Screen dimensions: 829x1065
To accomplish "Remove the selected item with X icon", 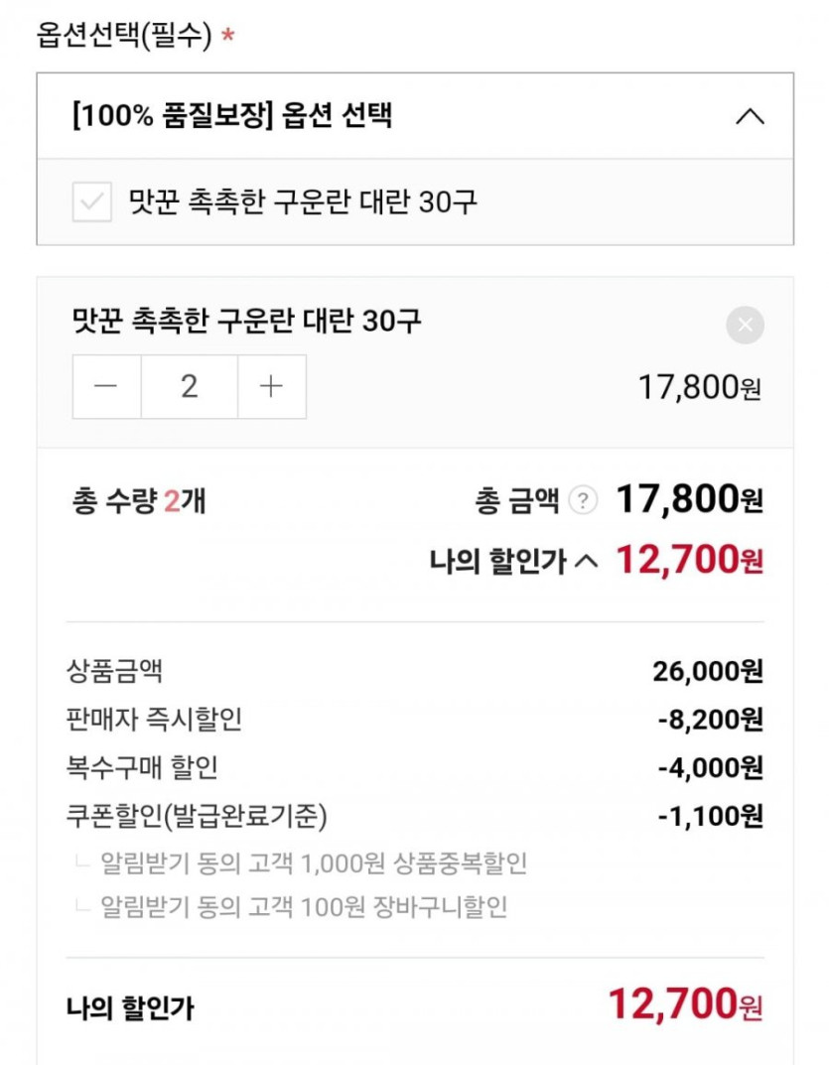I will [x=746, y=325].
